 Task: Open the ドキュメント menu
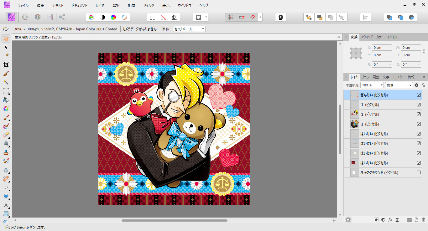click(x=79, y=6)
